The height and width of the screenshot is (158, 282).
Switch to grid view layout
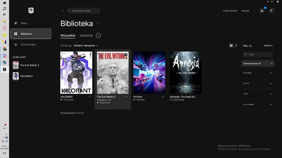point(231,46)
